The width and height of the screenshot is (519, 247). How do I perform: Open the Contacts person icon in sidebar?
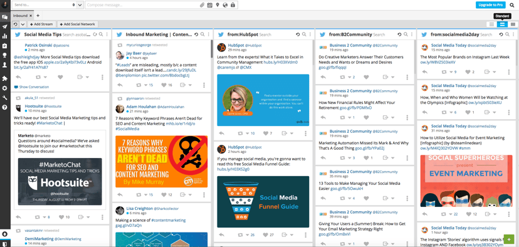[4, 65]
